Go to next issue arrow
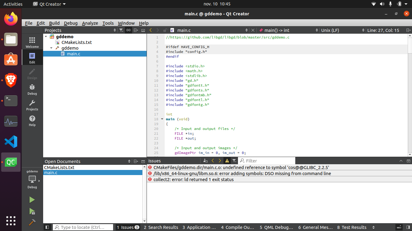Viewport: 412px width, 231px height. tap(220, 161)
